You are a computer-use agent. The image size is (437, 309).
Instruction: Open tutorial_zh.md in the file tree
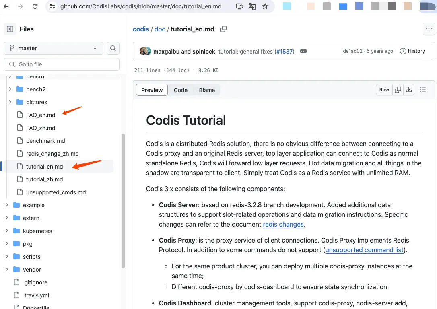point(45,179)
